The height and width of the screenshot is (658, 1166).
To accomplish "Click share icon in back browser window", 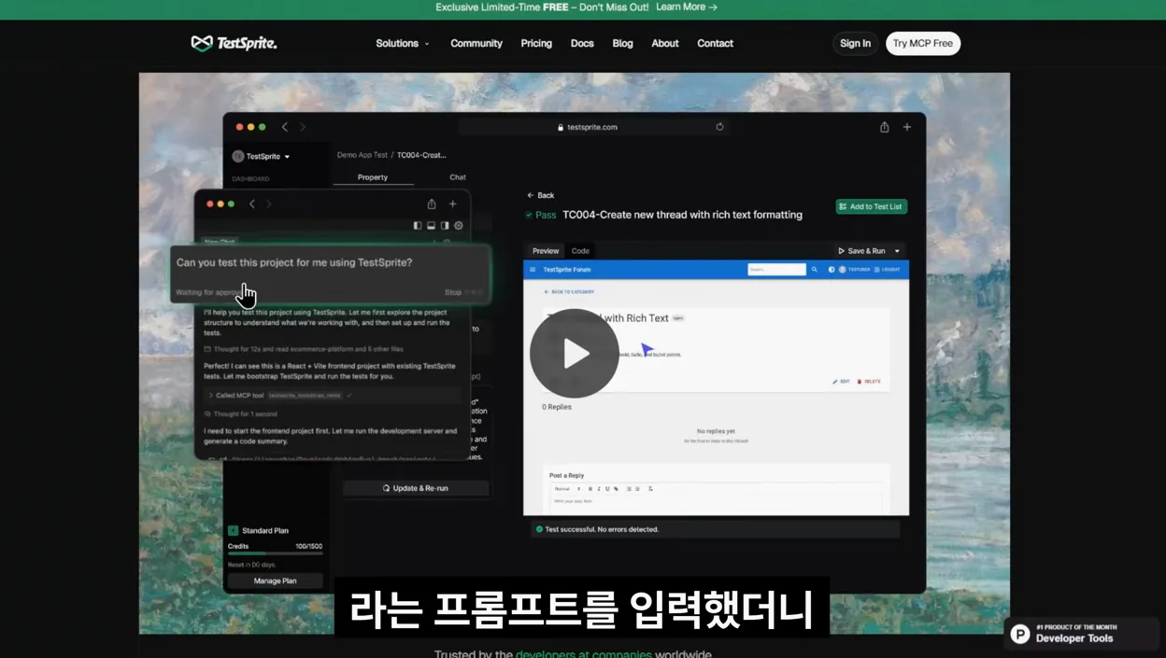I will point(884,127).
